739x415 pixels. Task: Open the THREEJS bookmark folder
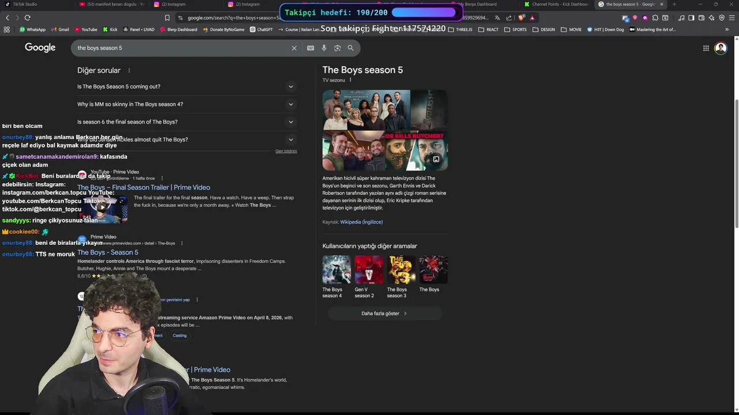[x=460, y=29]
